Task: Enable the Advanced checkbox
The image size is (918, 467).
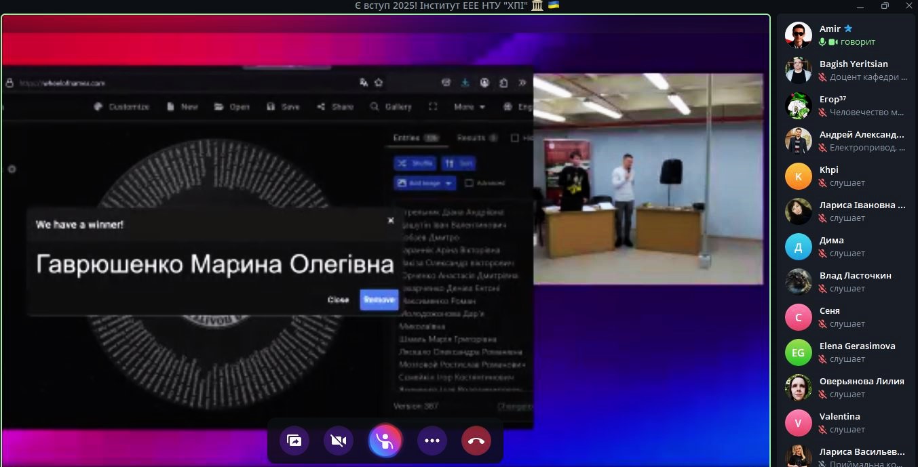Action: pos(469,183)
